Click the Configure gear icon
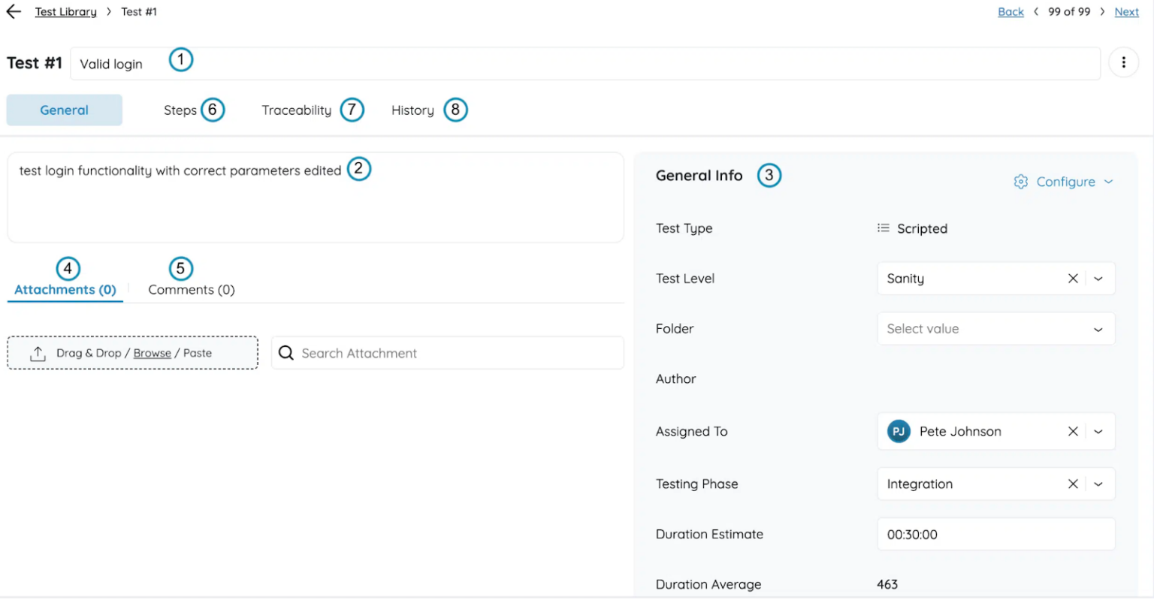Screen dimensions: 1154x600 (1020, 182)
